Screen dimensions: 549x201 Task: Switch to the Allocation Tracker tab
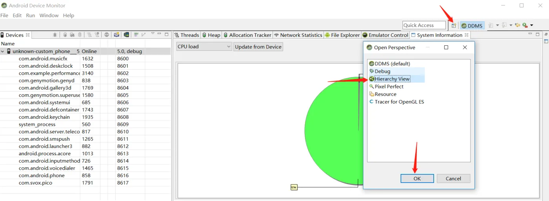click(x=247, y=35)
